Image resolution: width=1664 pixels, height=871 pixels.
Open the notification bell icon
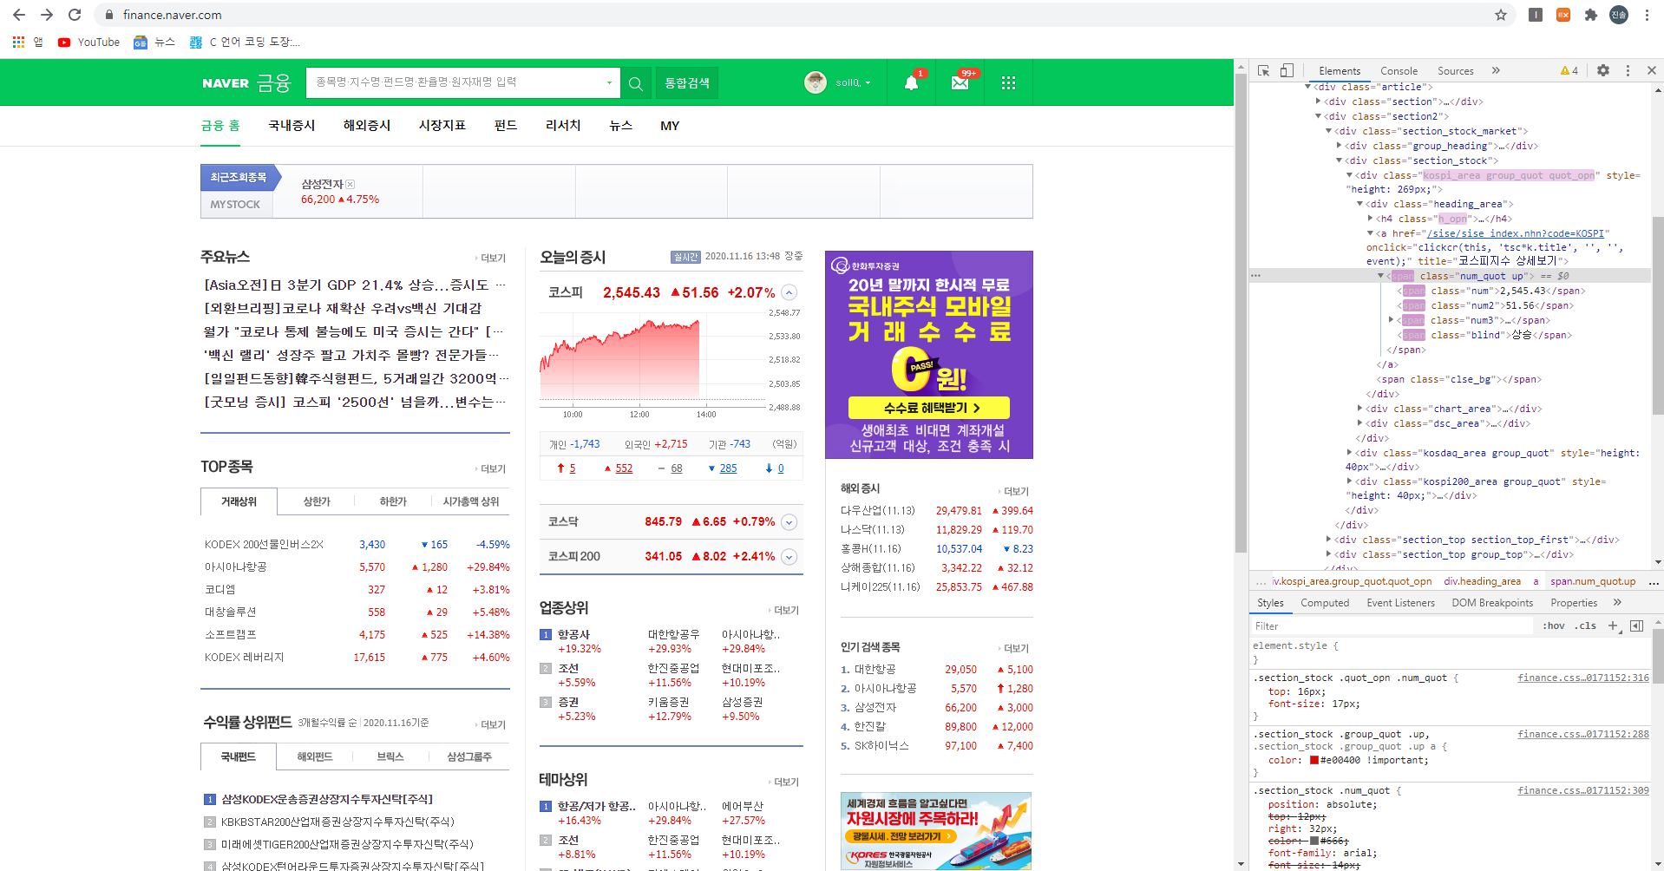pos(911,83)
